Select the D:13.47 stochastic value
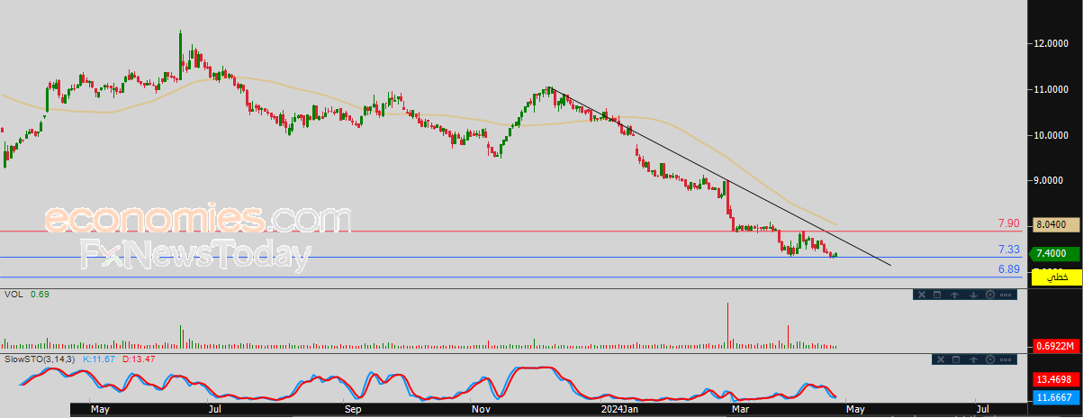 137,359
